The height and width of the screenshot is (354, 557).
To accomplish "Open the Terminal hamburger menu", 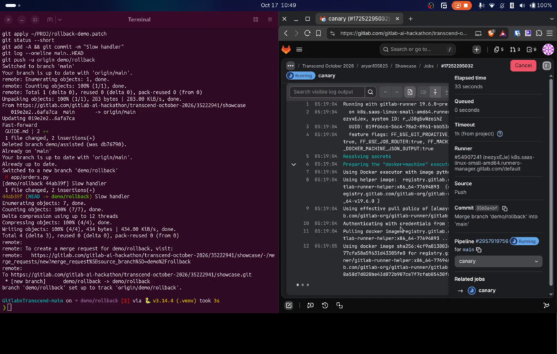I will pos(270,19).
